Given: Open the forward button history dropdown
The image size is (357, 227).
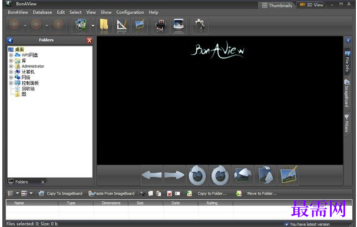Looking at the screenshot, I should click(47, 25).
